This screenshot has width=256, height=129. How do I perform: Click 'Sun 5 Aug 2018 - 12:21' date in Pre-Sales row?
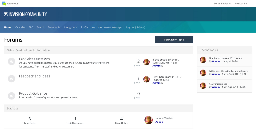pos(165,63)
